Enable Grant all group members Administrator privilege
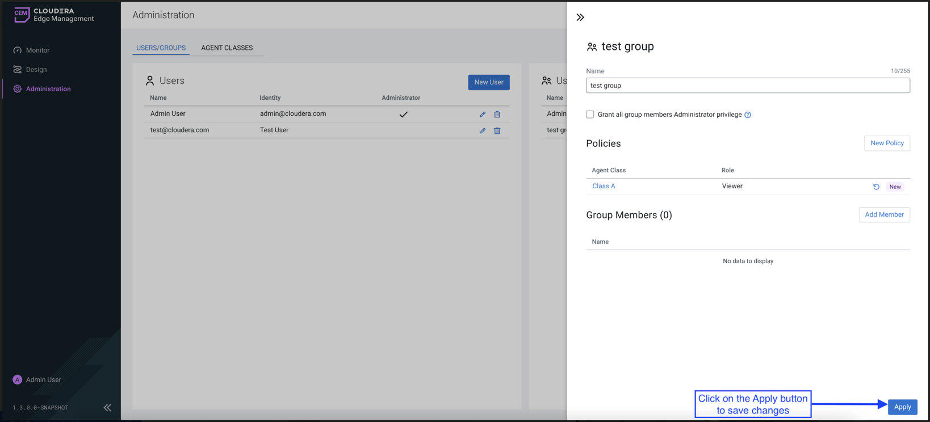Image resolution: width=930 pixels, height=422 pixels. [x=590, y=115]
